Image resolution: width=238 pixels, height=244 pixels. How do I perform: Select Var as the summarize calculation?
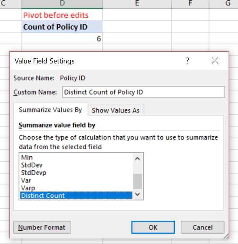(76, 180)
